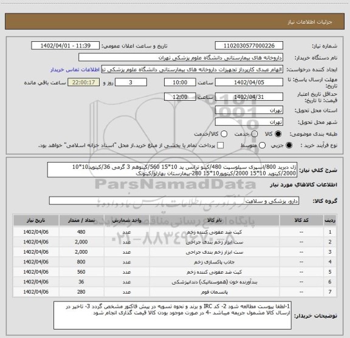
Task: Select row 1 item کیت ضد عفونی کننده زخم
Action: (x=214, y=232)
